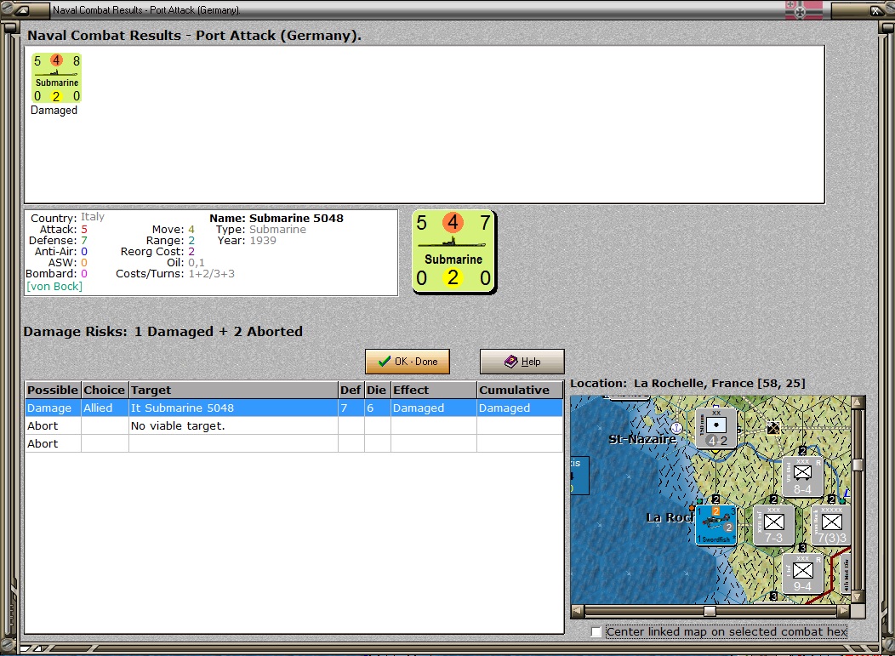Click the OK - Done button
Image resolution: width=895 pixels, height=656 pixels.
point(408,362)
